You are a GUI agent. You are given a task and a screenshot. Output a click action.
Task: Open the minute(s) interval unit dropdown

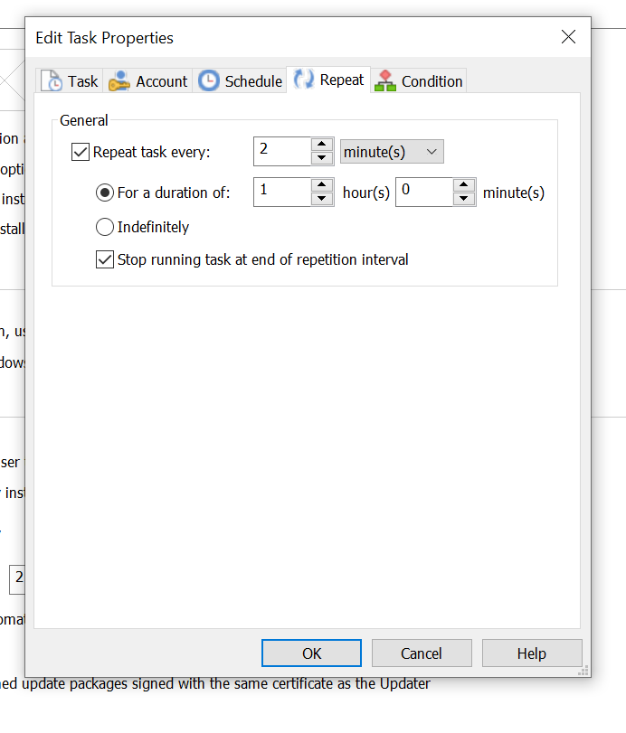pyautogui.click(x=392, y=152)
